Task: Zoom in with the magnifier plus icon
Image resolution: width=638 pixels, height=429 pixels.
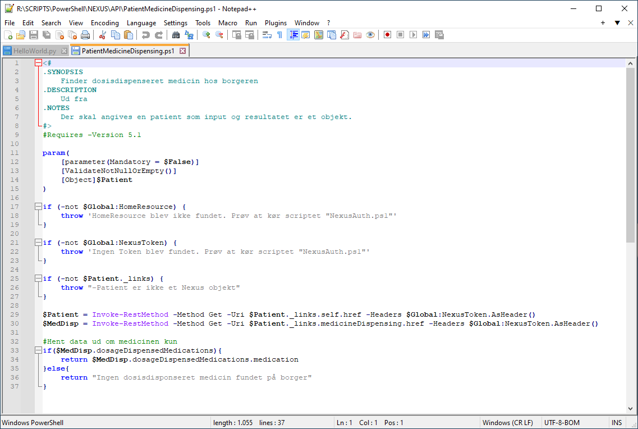Action: pyautogui.click(x=206, y=35)
